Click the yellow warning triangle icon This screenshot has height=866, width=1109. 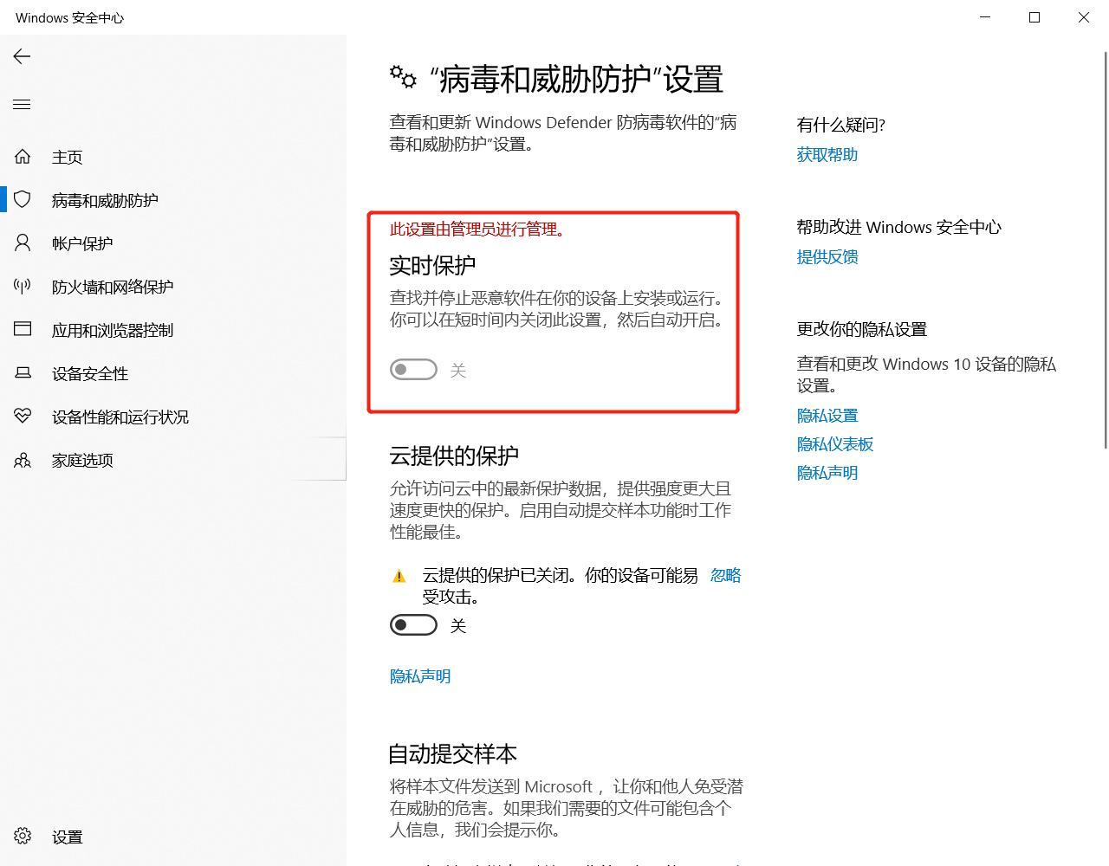coord(399,576)
